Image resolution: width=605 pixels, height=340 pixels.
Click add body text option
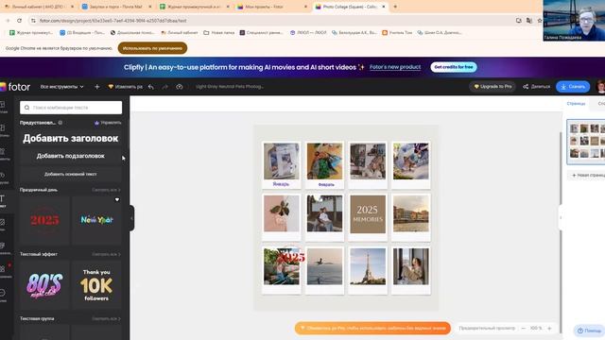pos(71,174)
